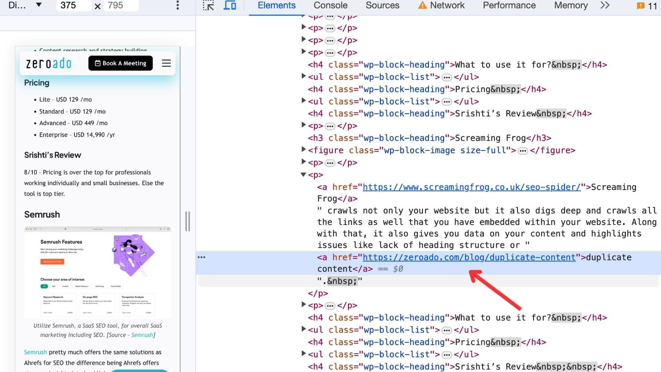Click the three-dot actions icon on highlighted row

click(201, 257)
